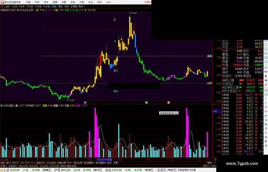Select the 日线 daily period
Image resolution: width=268 pixels, height=172 pixels.
point(54,6)
